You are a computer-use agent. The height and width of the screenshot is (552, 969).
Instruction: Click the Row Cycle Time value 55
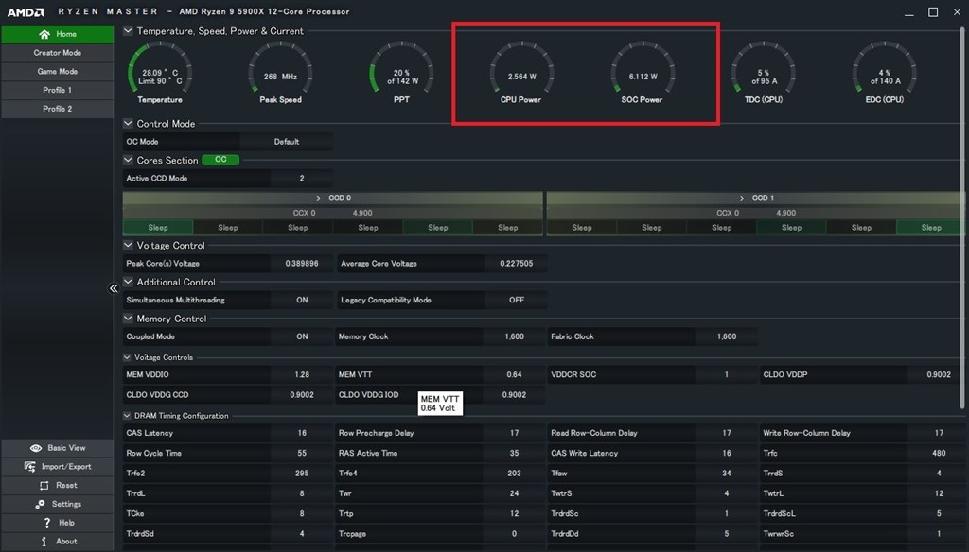pyautogui.click(x=302, y=453)
